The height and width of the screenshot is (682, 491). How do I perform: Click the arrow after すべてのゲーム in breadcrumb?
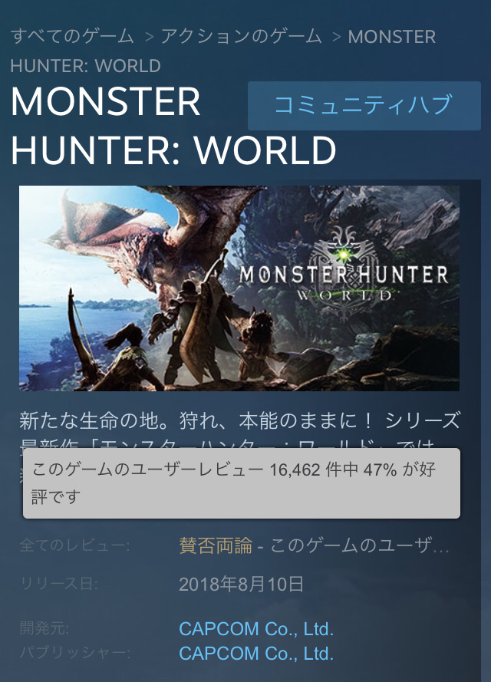coord(149,38)
